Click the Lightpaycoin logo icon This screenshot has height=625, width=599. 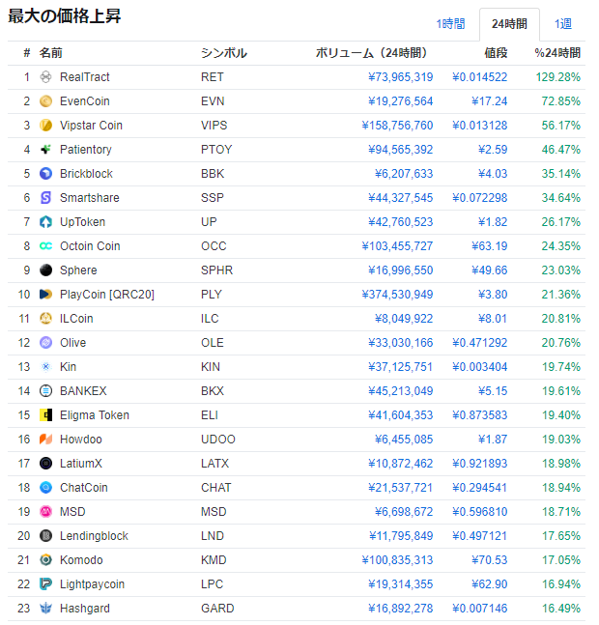[45, 584]
